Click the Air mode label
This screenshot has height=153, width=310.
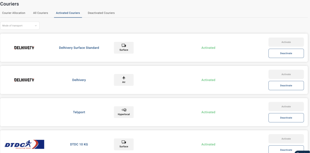[124, 82]
